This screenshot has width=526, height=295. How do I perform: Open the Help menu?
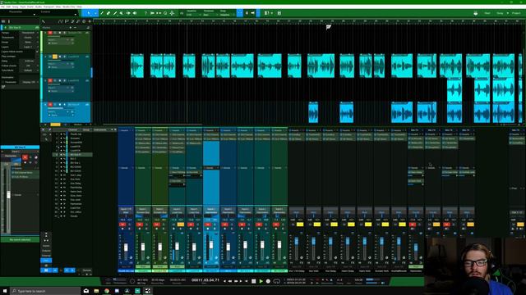click(x=79, y=7)
